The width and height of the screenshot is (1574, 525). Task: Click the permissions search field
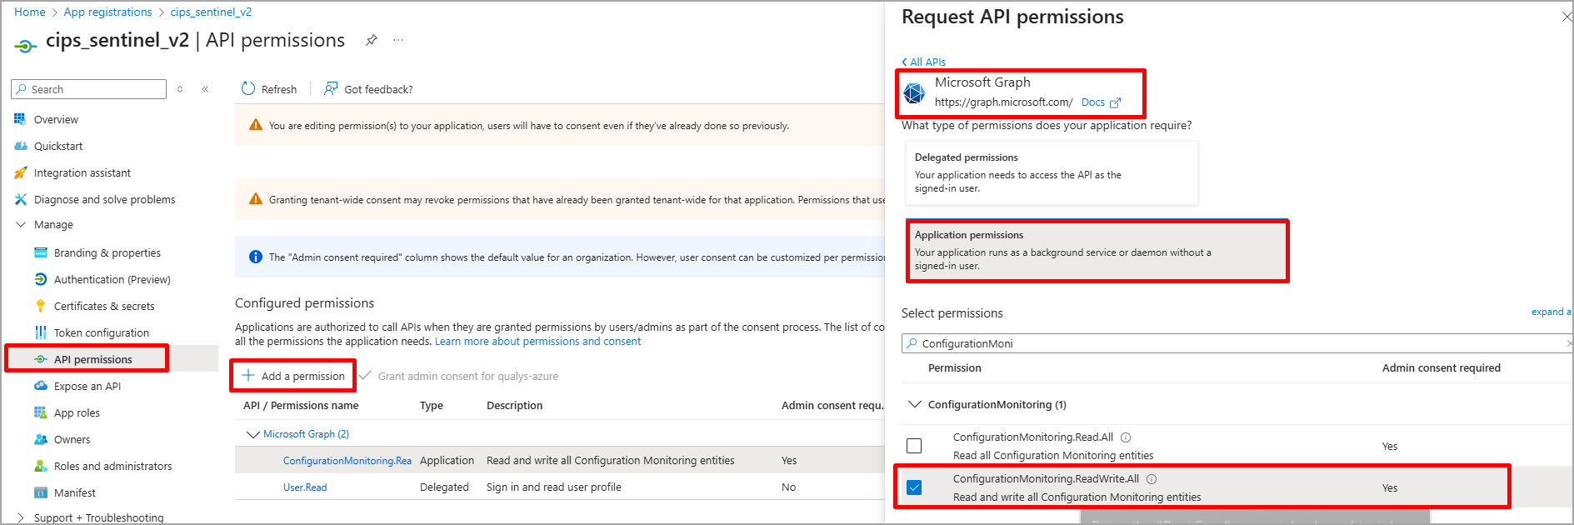pos(1233,343)
